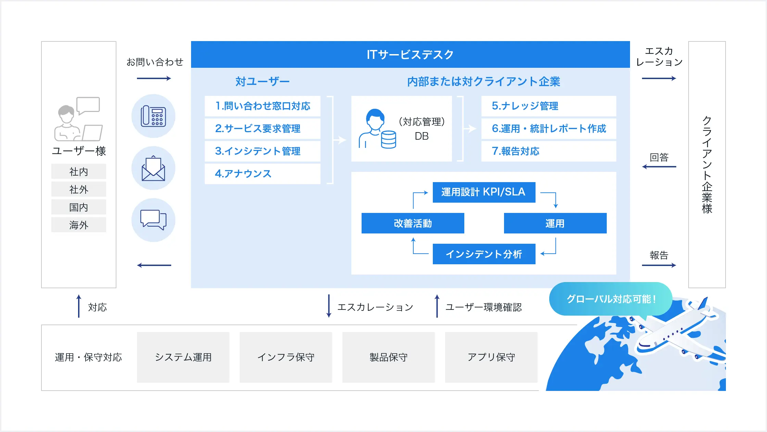Image resolution: width=767 pixels, height=432 pixels.
Task: Click the グローバル対応可能! speech bubble
Action: tap(611, 299)
